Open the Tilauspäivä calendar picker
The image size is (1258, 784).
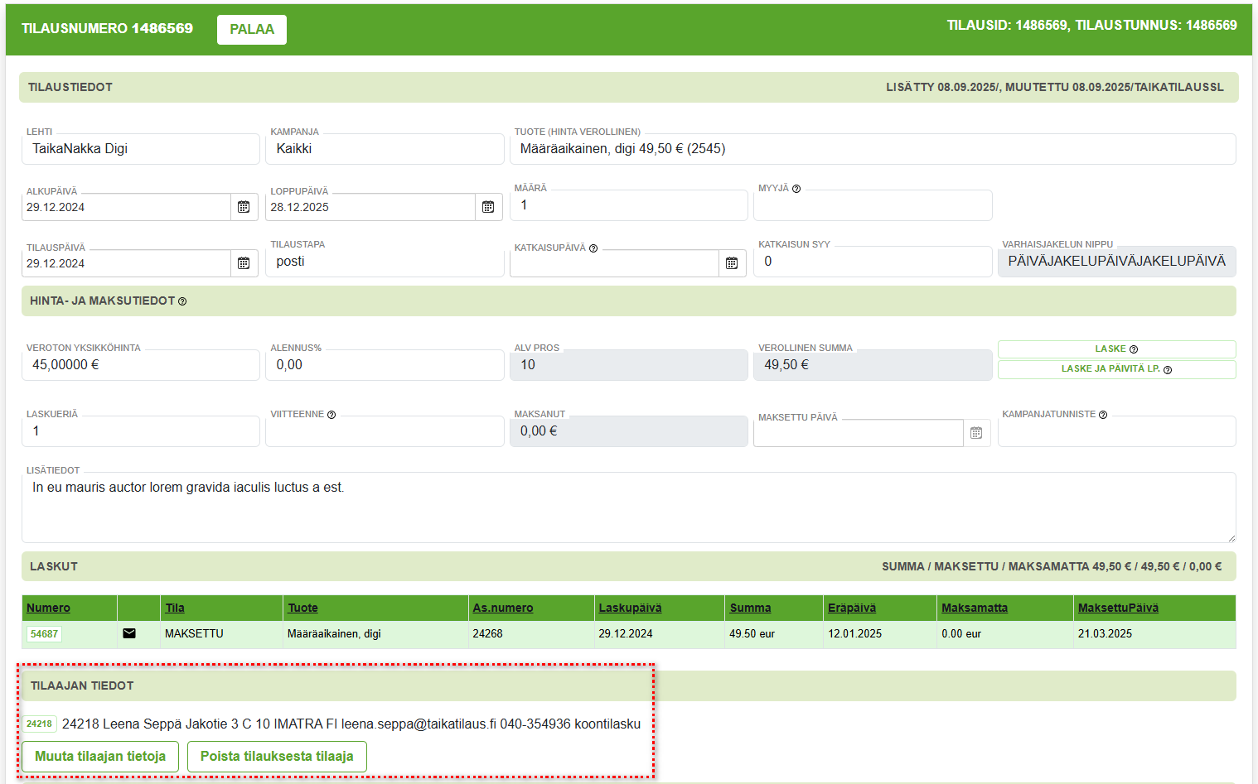click(244, 263)
